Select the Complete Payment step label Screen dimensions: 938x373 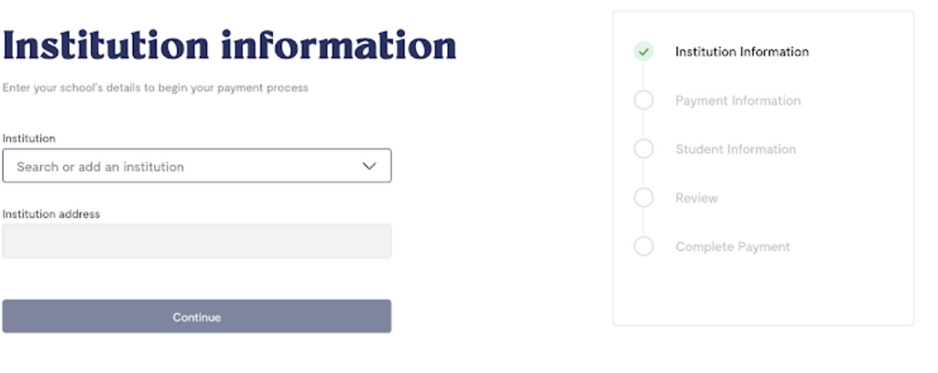point(732,247)
